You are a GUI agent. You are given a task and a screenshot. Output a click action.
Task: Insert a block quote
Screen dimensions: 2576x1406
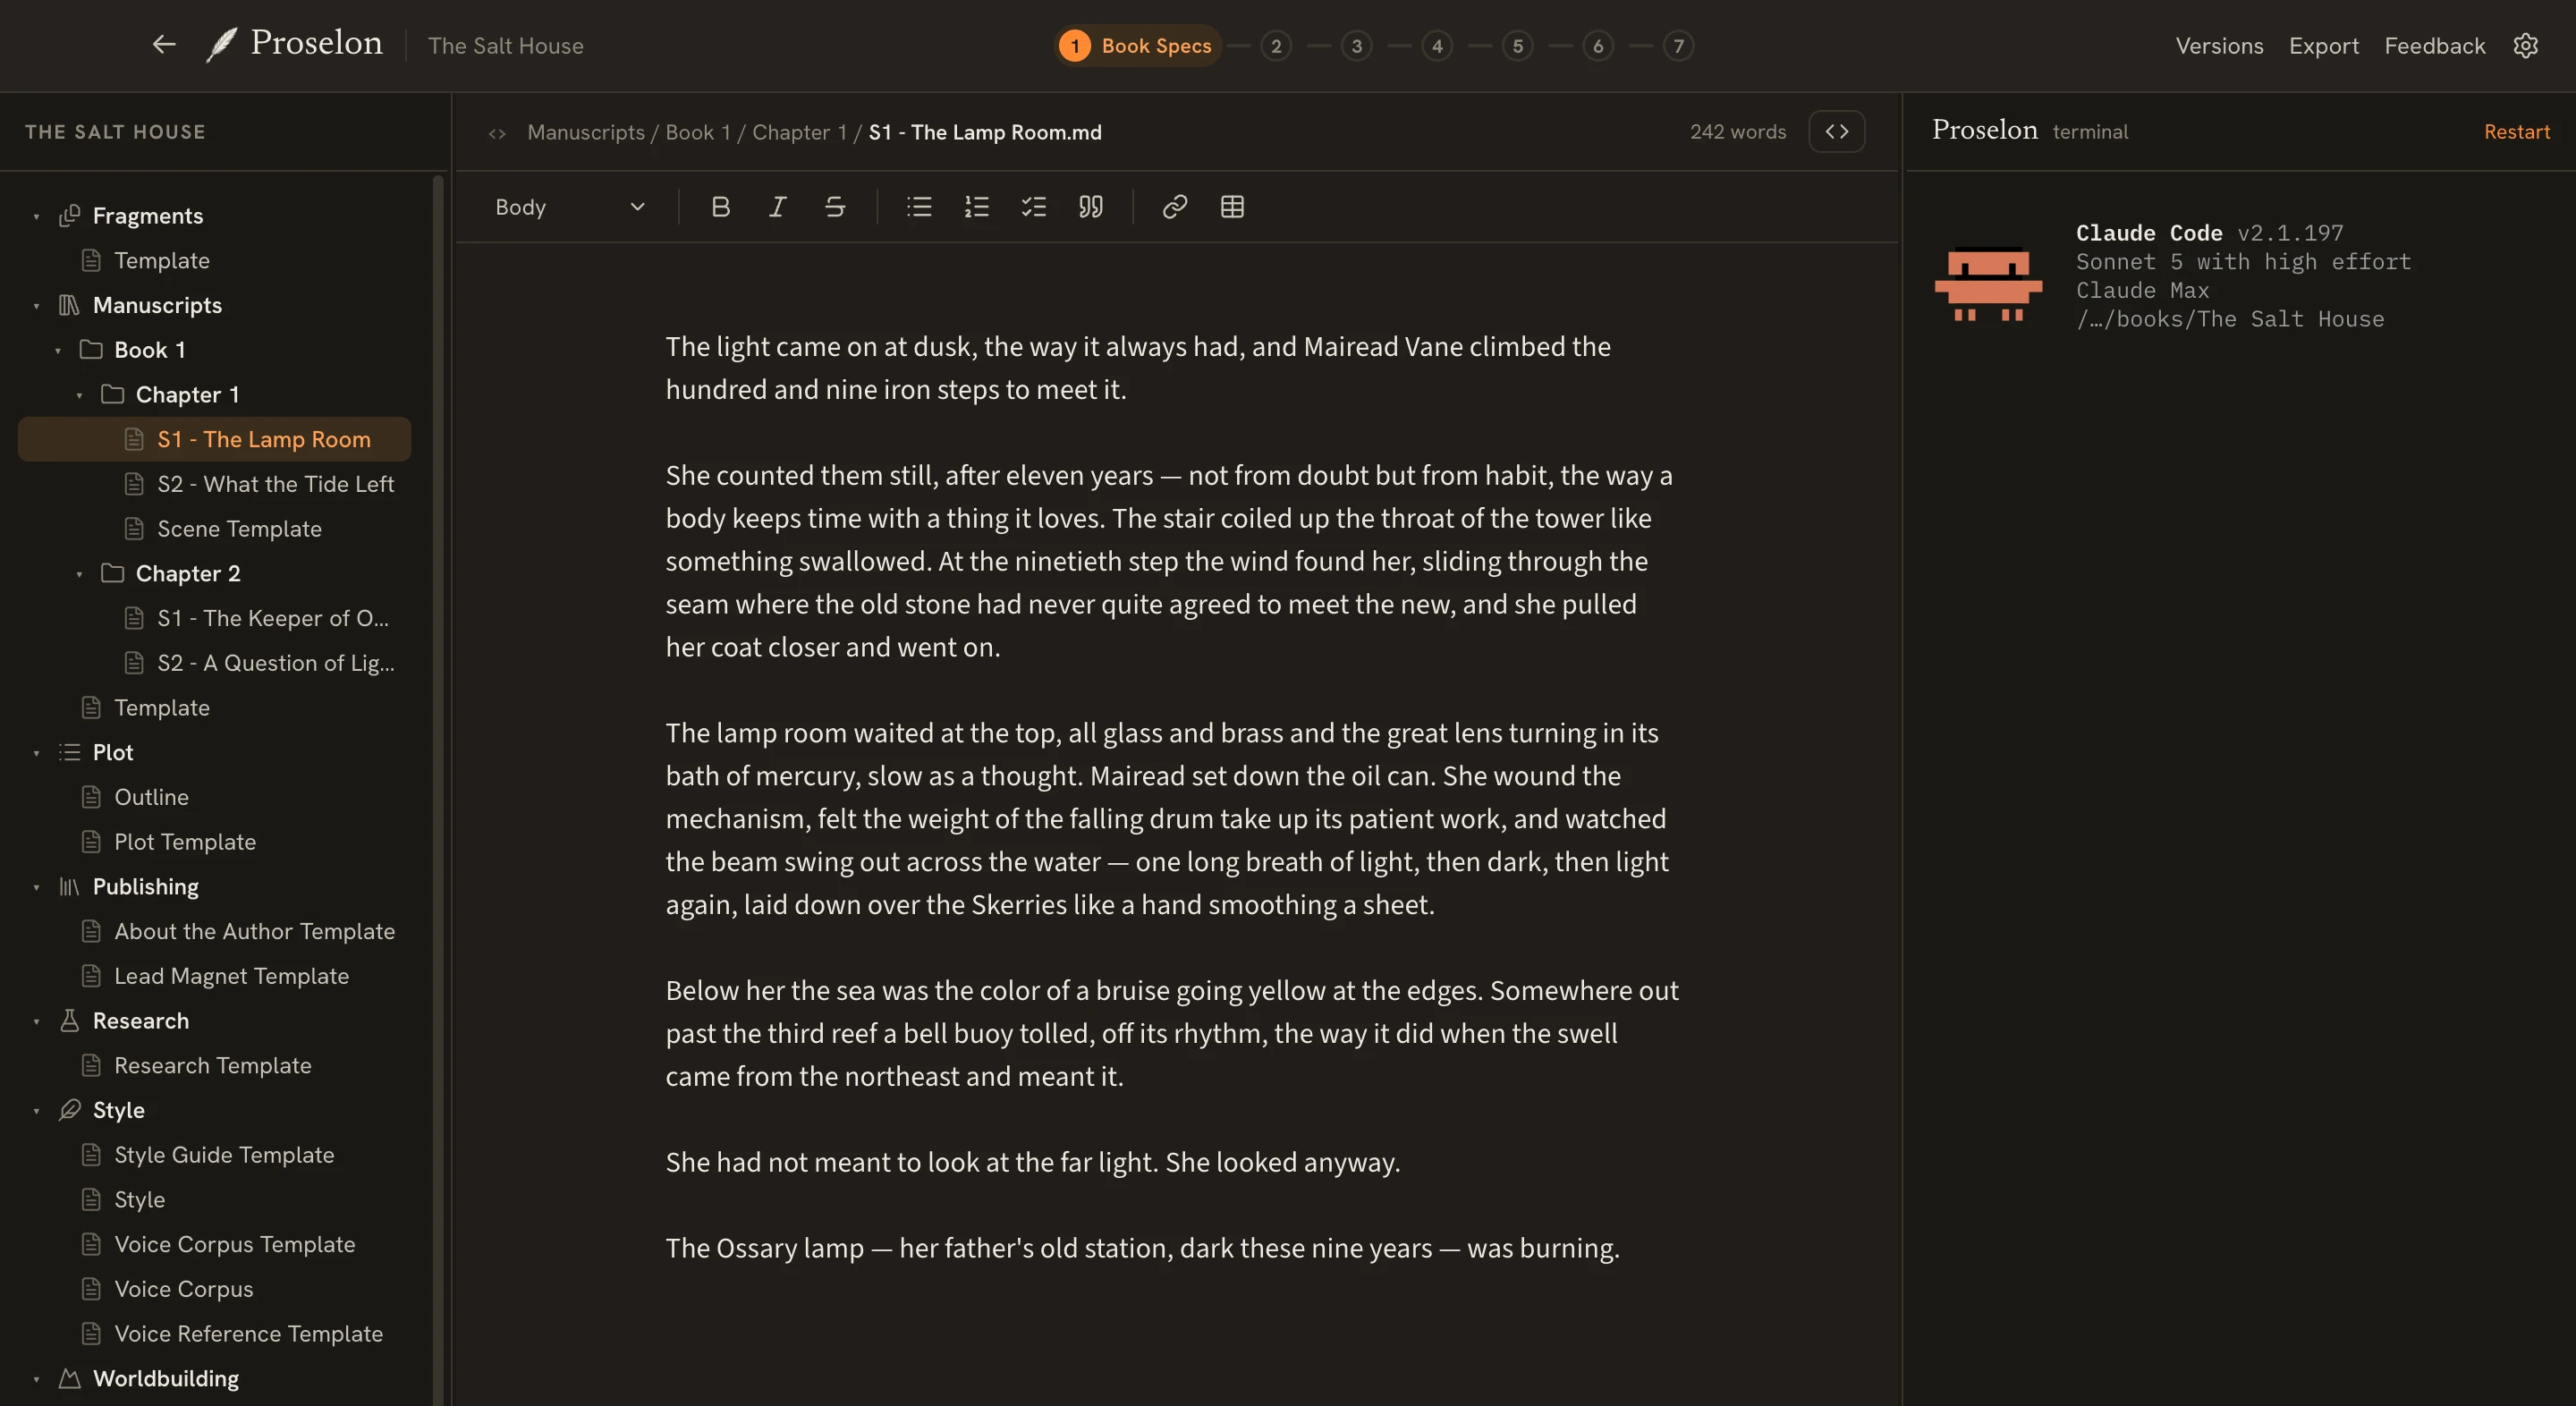[x=1090, y=207]
